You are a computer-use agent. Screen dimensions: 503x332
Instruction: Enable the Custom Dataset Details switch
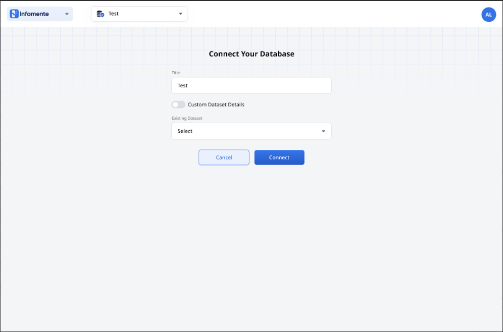[x=178, y=104]
